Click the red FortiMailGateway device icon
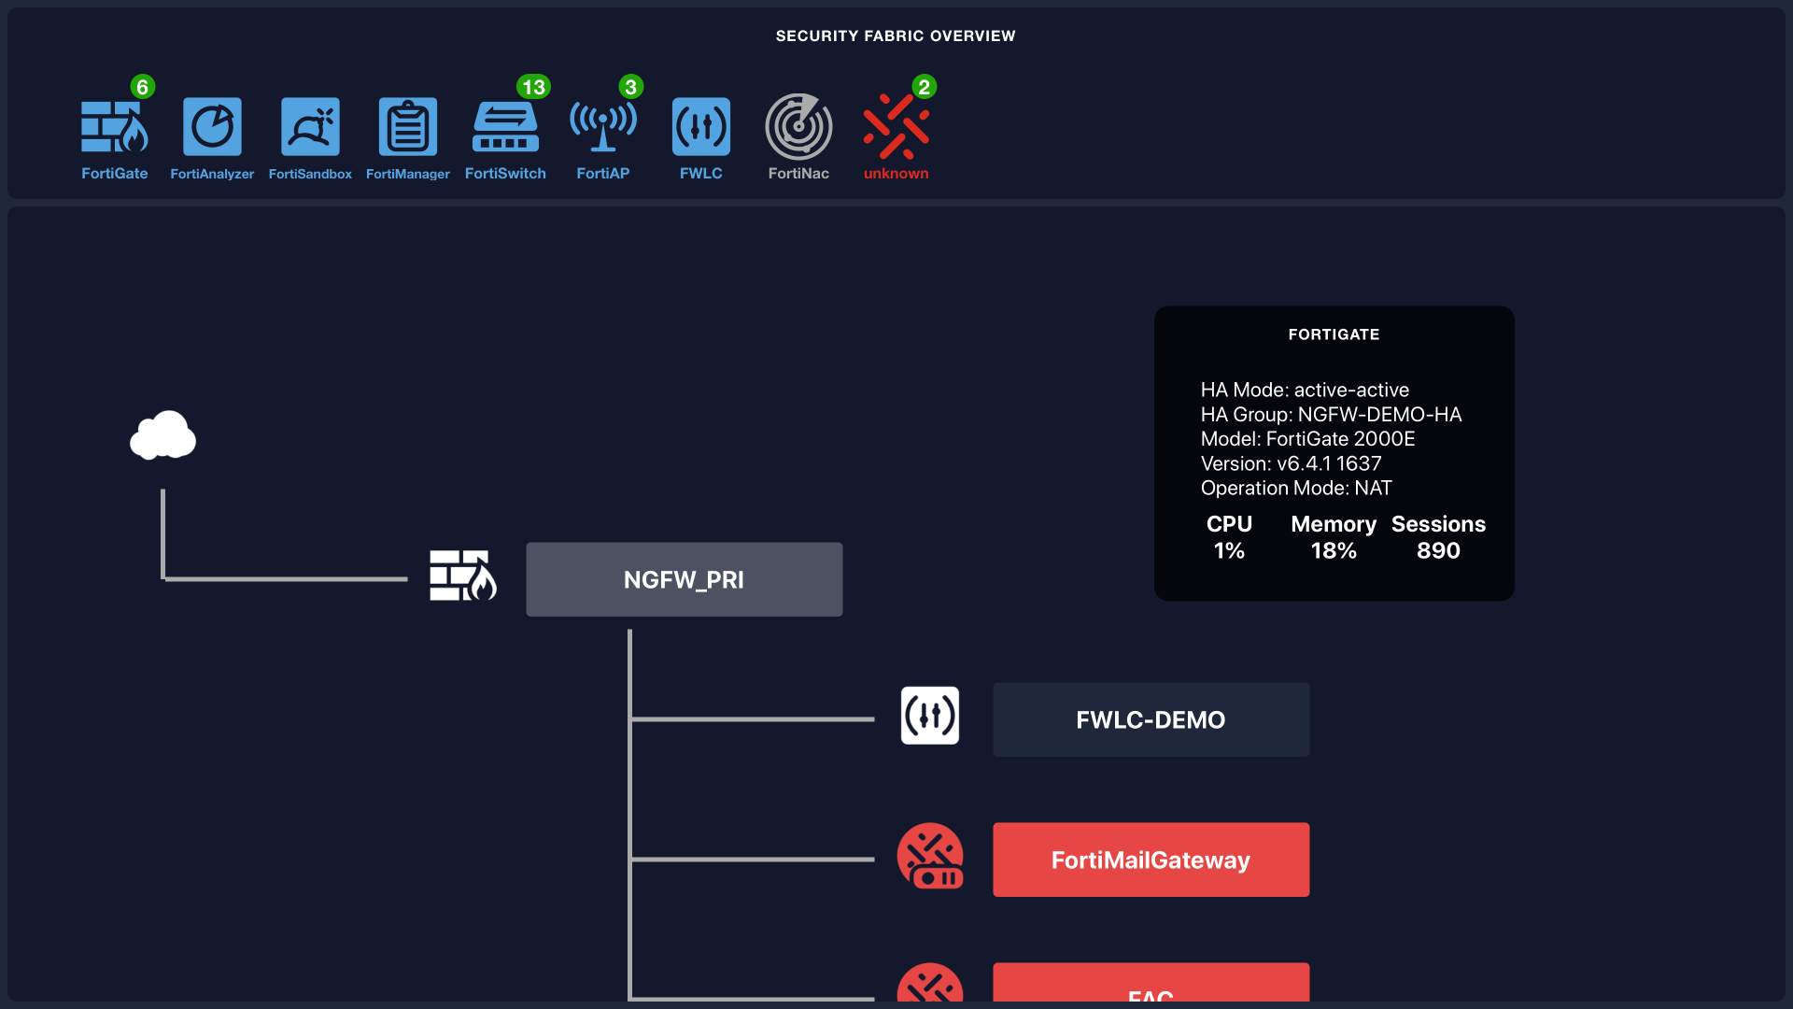Image resolution: width=1793 pixels, height=1009 pixels. [x=929, y=856]
